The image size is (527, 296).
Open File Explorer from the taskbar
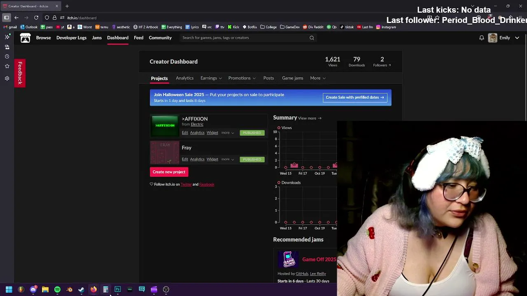45,289
